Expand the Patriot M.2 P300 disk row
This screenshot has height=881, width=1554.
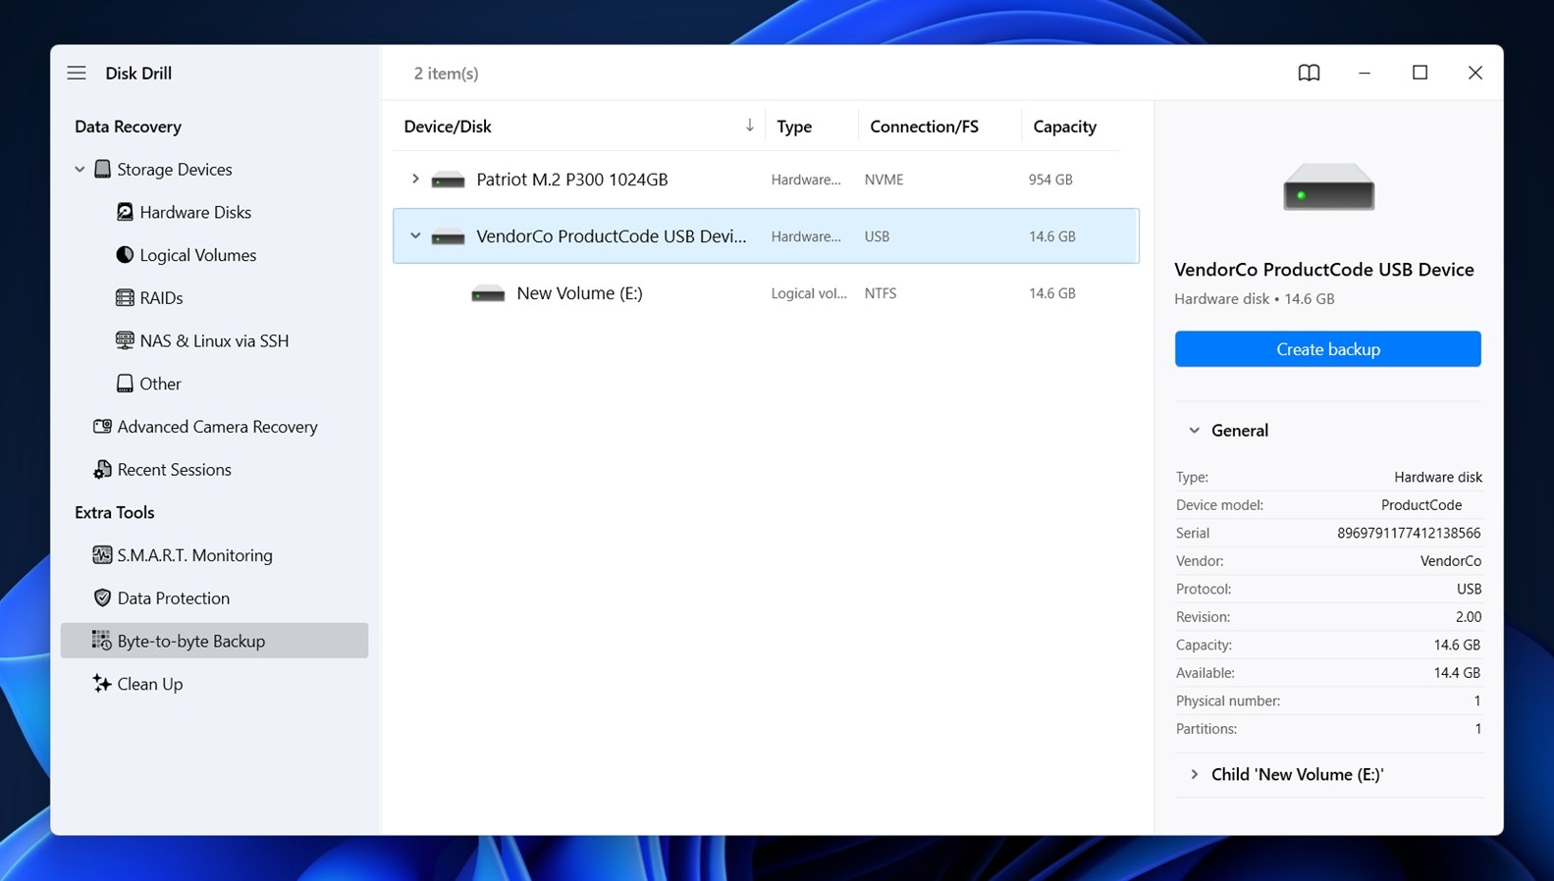tap(415, 180)
